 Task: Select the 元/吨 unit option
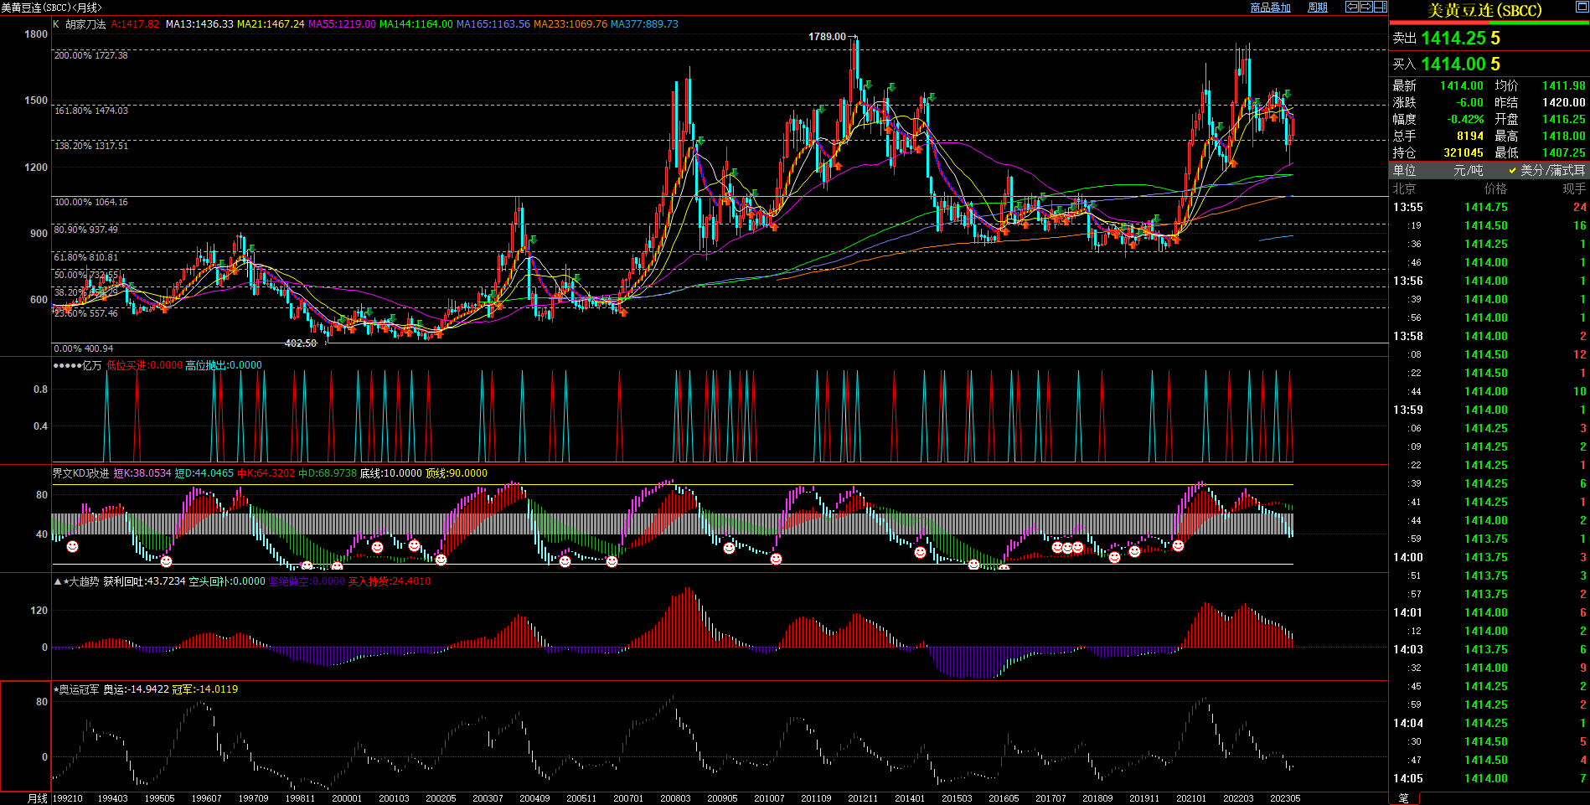[x=1468, y=170]
